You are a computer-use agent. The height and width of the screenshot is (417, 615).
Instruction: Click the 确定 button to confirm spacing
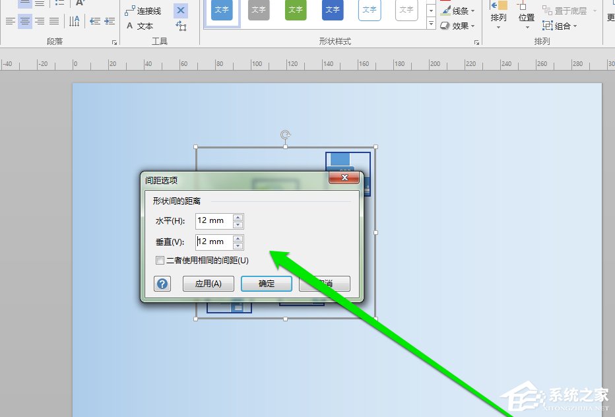(x=266, y=284)
